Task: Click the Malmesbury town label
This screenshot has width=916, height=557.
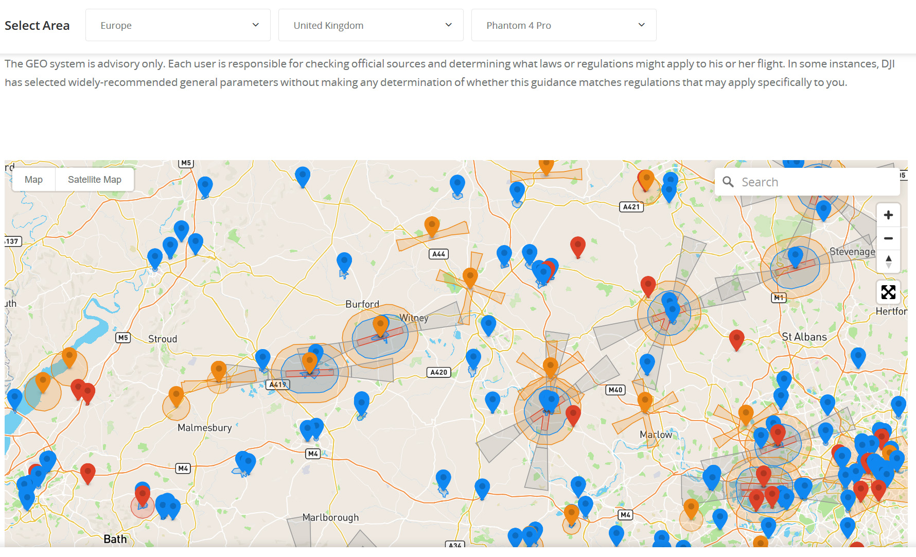Action: (204, 428)
